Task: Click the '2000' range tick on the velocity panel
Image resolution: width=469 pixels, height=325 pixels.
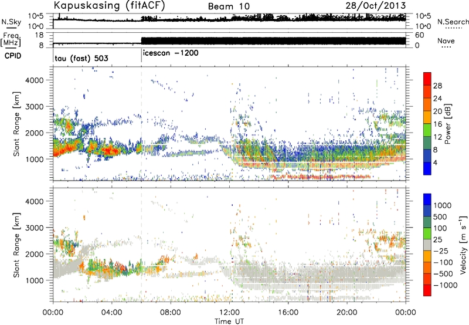Action: click(x=34, y=254)
